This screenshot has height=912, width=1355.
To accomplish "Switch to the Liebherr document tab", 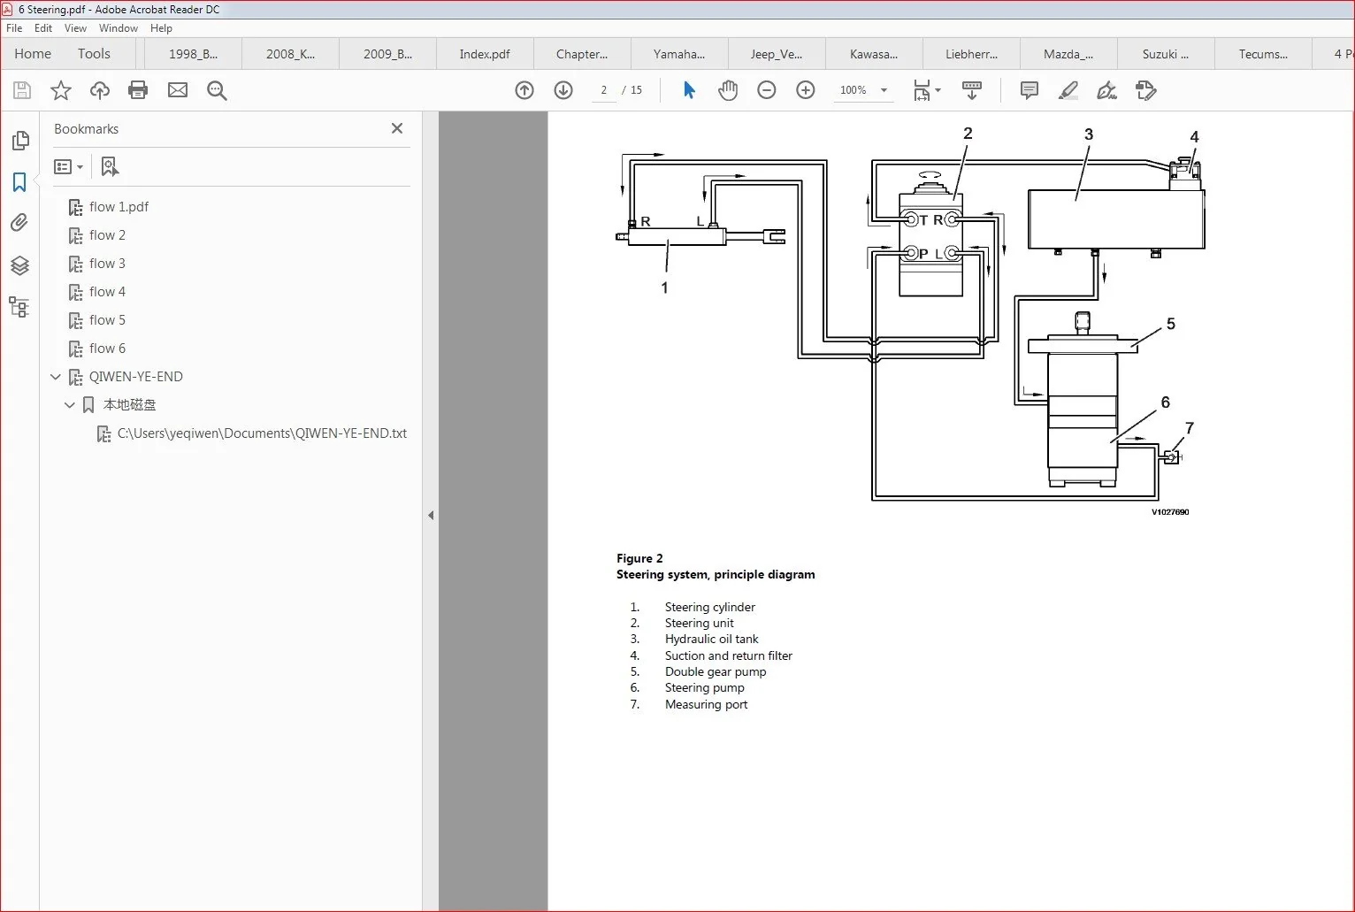I will coord(971,54).
